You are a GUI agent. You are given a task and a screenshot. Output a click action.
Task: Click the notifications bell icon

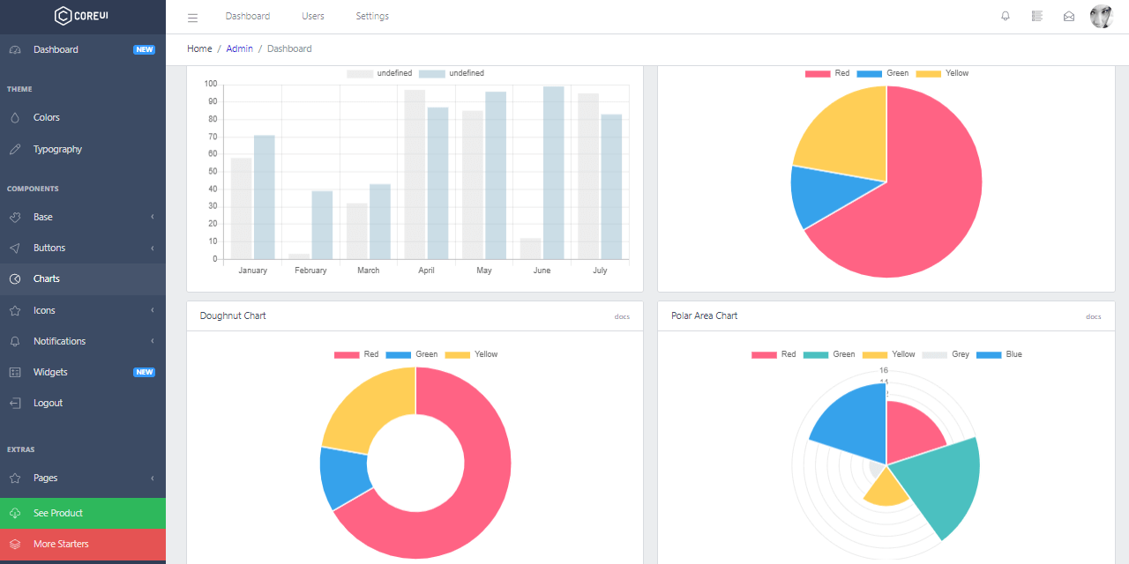(x=1005, y=16)
